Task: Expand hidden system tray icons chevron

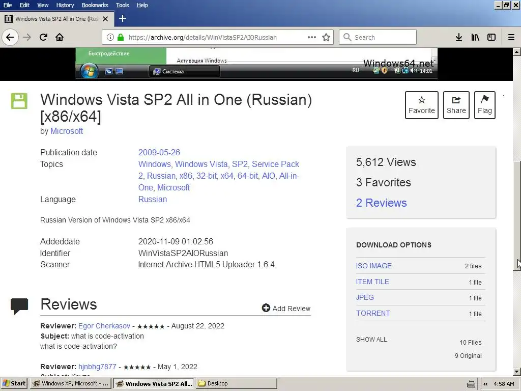Action: [485, 384]
